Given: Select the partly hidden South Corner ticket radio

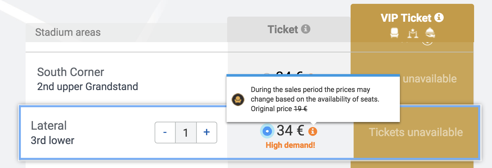Looking at the screenshot, I should 266,76.
